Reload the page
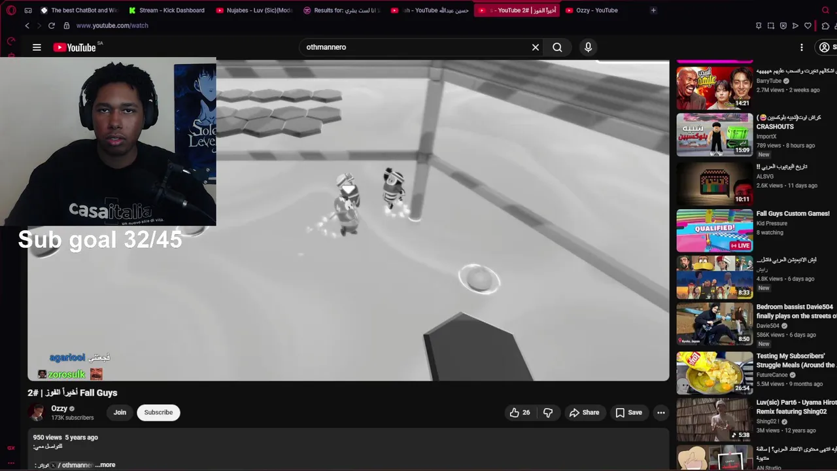Screen dimensions: 837x471 coord(52,26)
